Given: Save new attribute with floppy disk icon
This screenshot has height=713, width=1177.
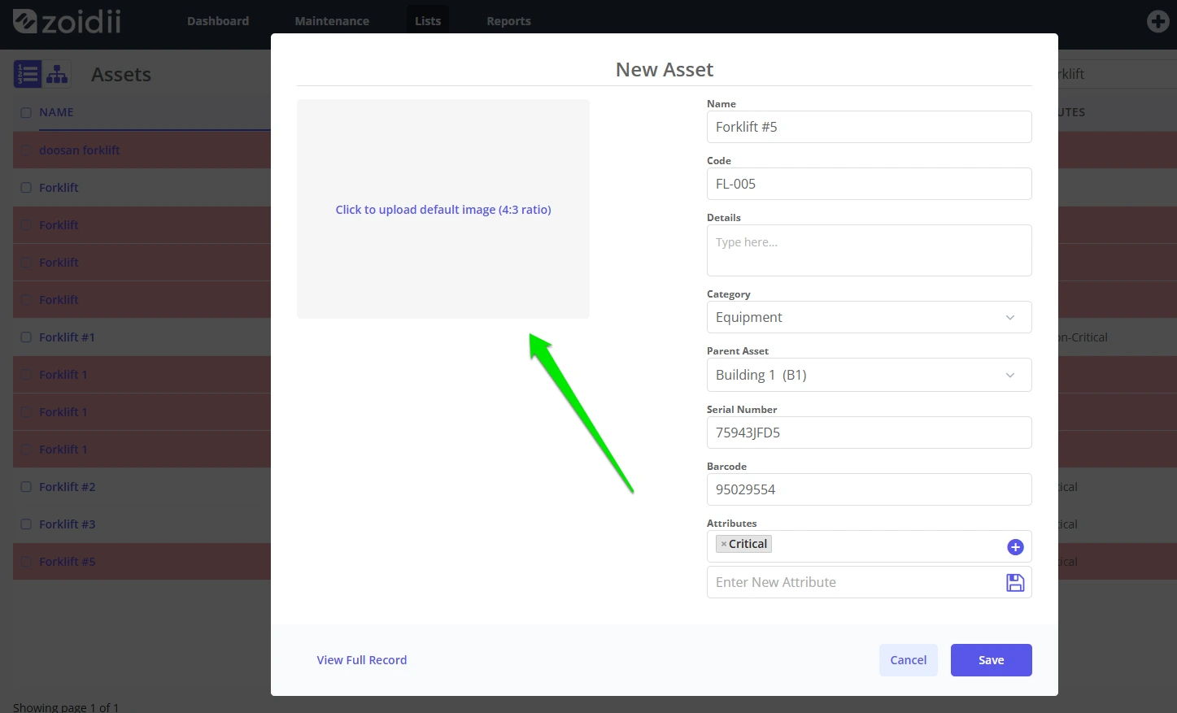Looking at the screenshot, I should click(x=1015, y=582).
